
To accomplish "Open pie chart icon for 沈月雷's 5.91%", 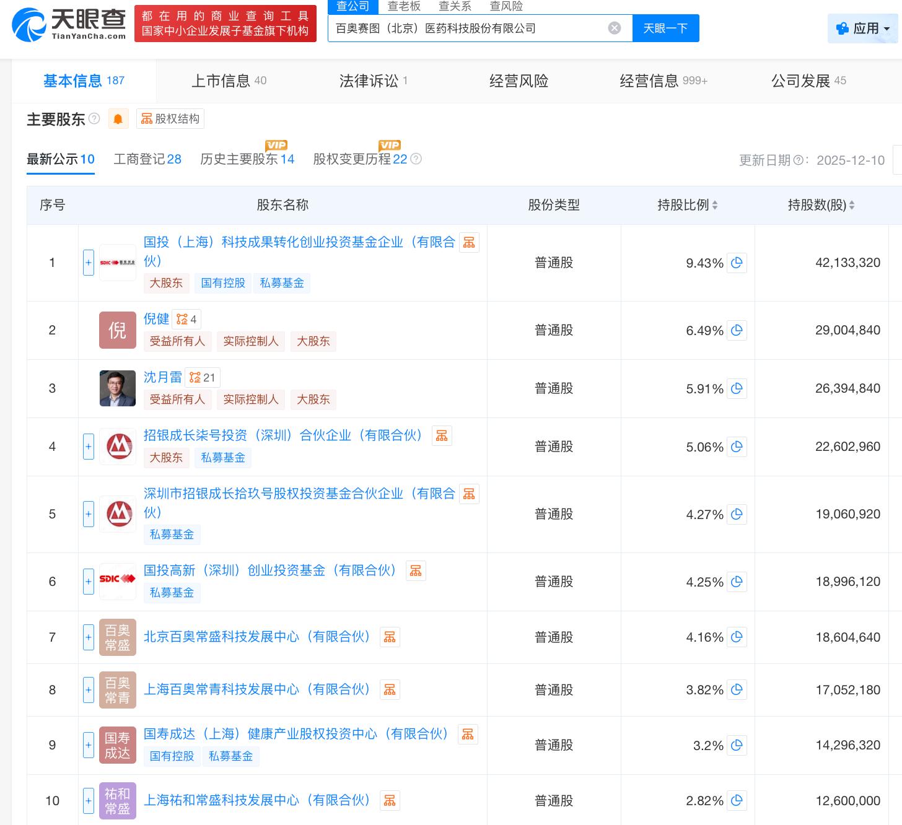I will point(737,388).
